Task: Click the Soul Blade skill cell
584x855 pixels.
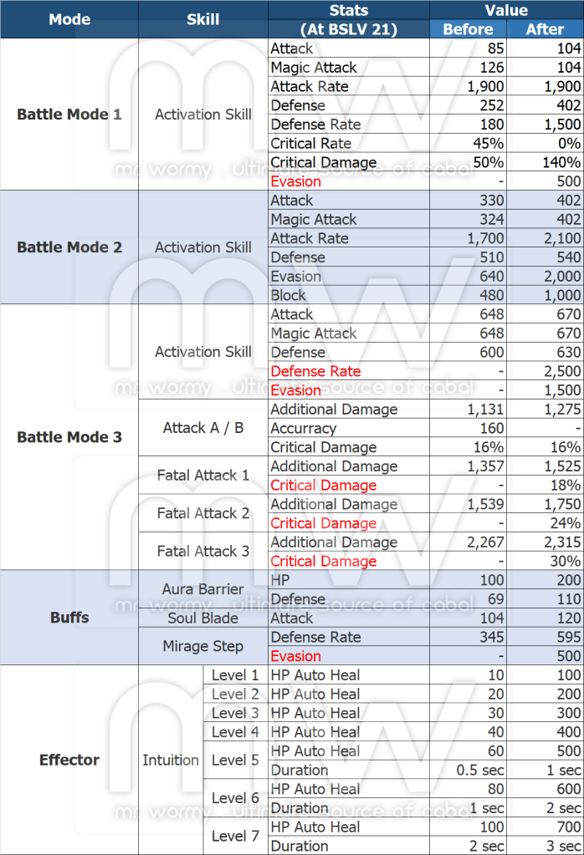Action: click(x=203, y=618)
